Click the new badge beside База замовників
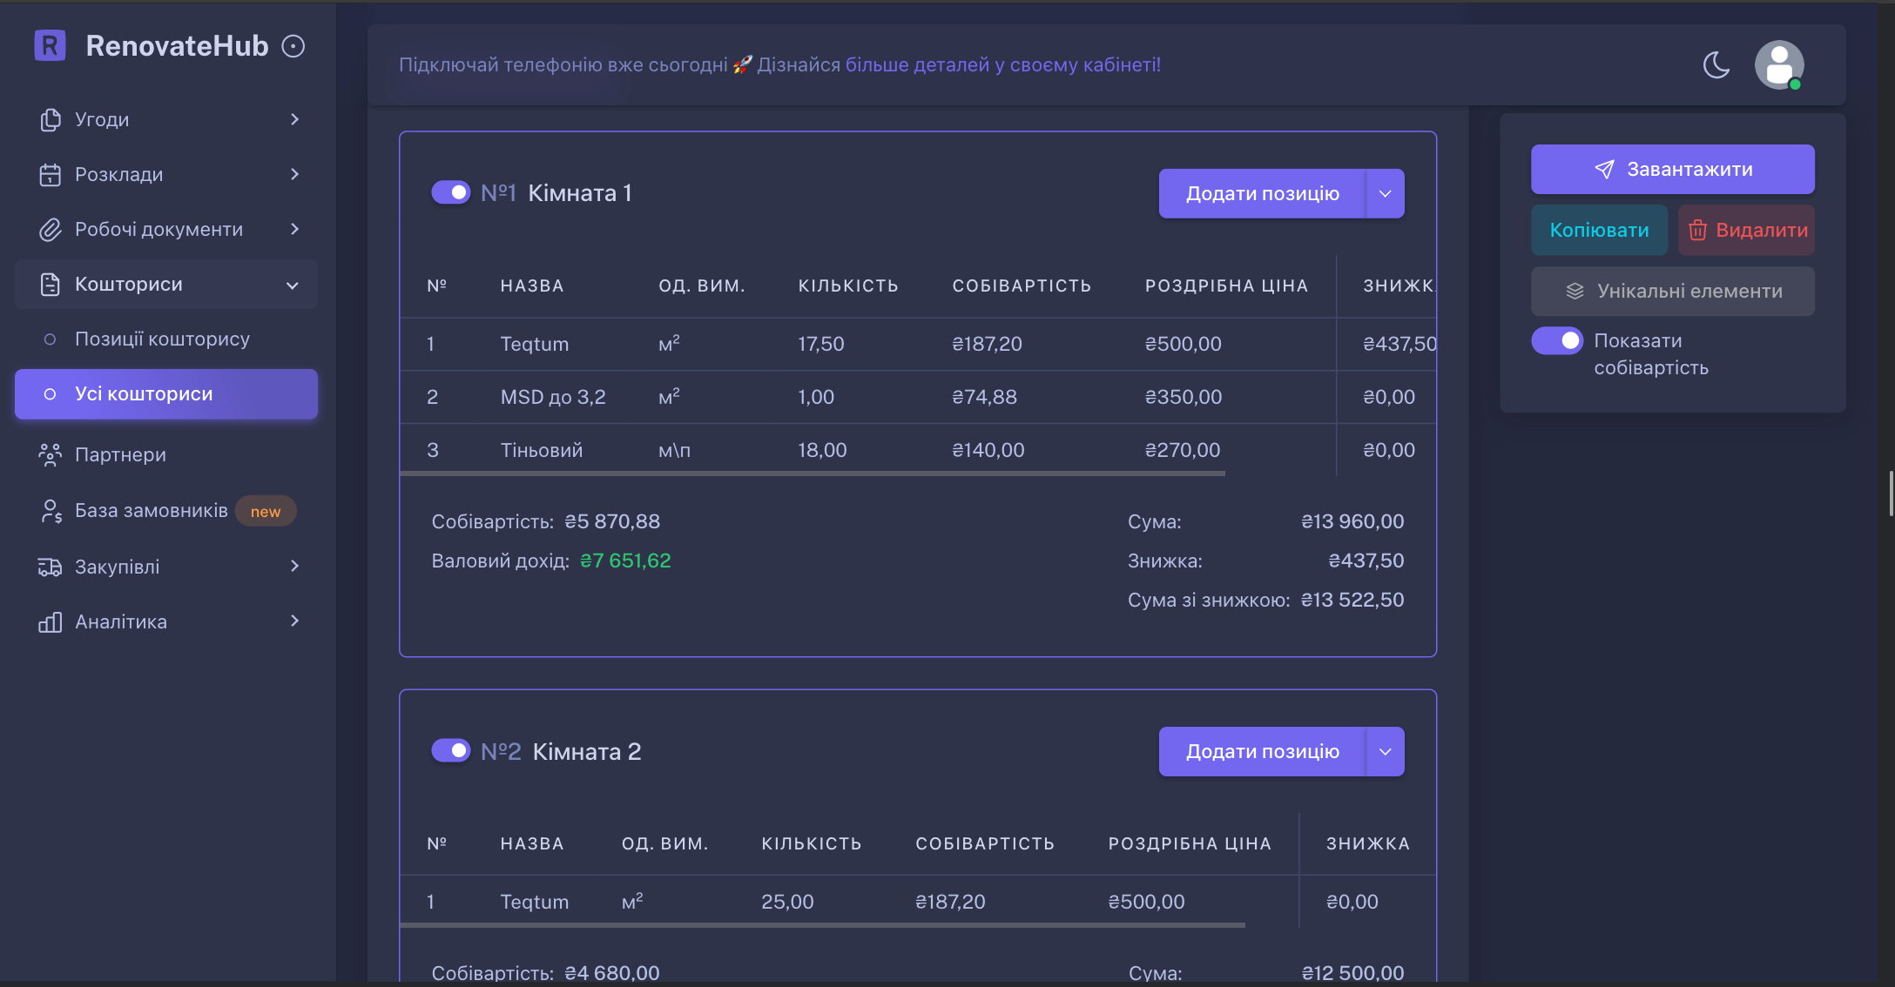Screen dimensions: 1895x987 click(x=266, y=511)
